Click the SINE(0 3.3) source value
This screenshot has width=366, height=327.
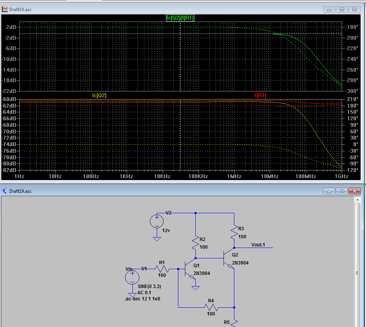point(149,286)
